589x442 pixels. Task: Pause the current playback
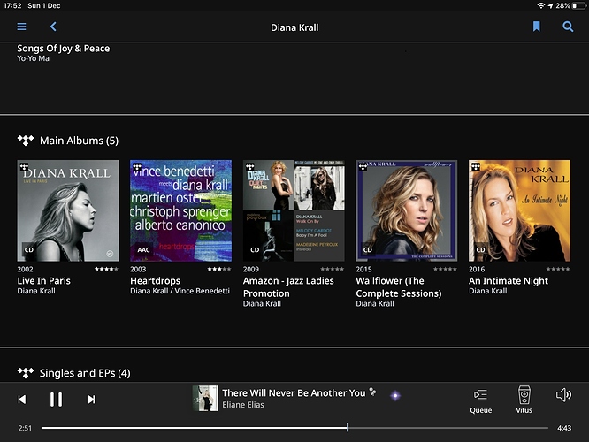point(56,400)
